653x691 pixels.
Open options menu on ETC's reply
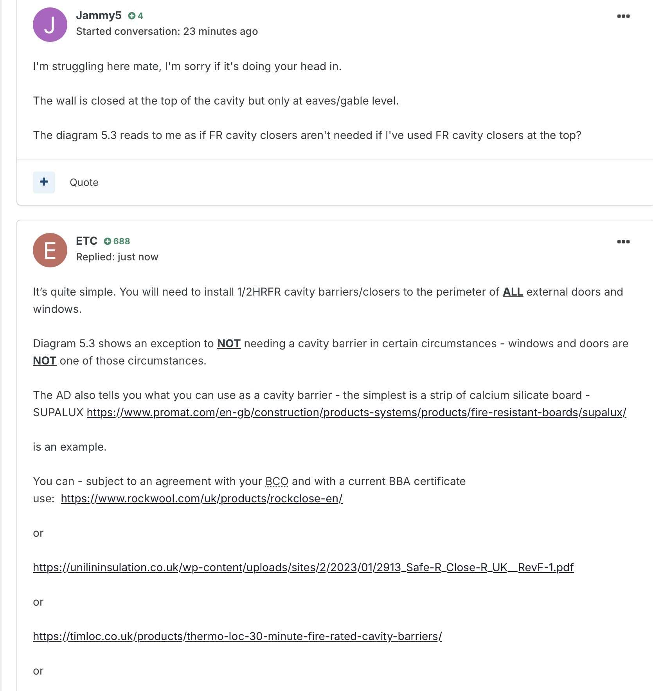coord(623,242)
